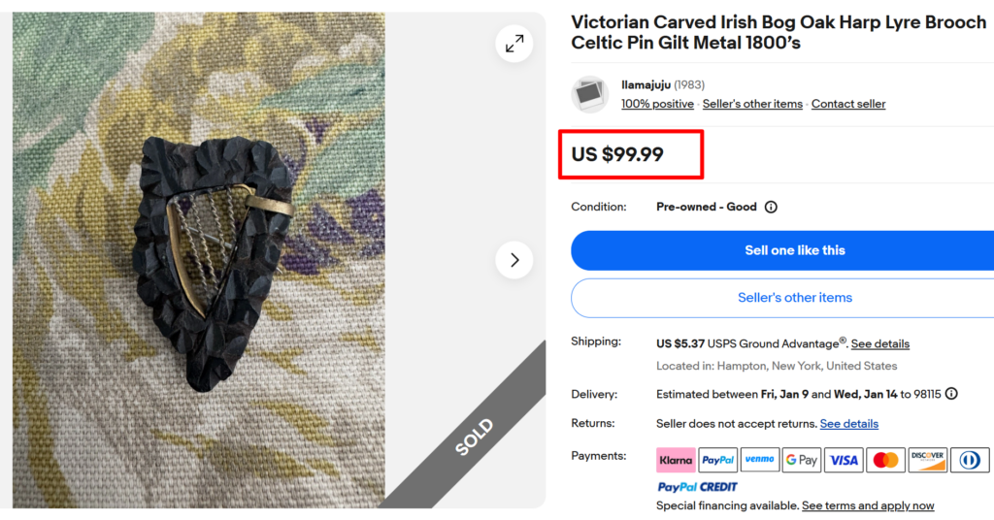Select the Venmo payment icon
This screenshot has width=994, height=520.
pyautogui.click(x=760, y=460)
